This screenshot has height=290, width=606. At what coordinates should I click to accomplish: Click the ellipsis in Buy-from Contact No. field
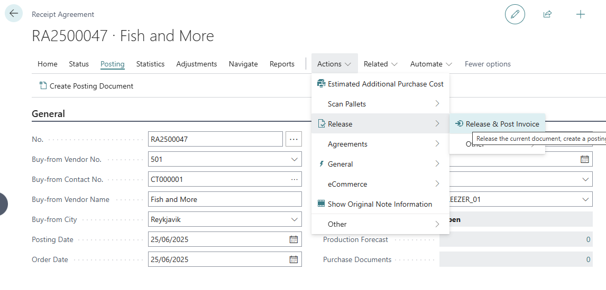point(294,179)
